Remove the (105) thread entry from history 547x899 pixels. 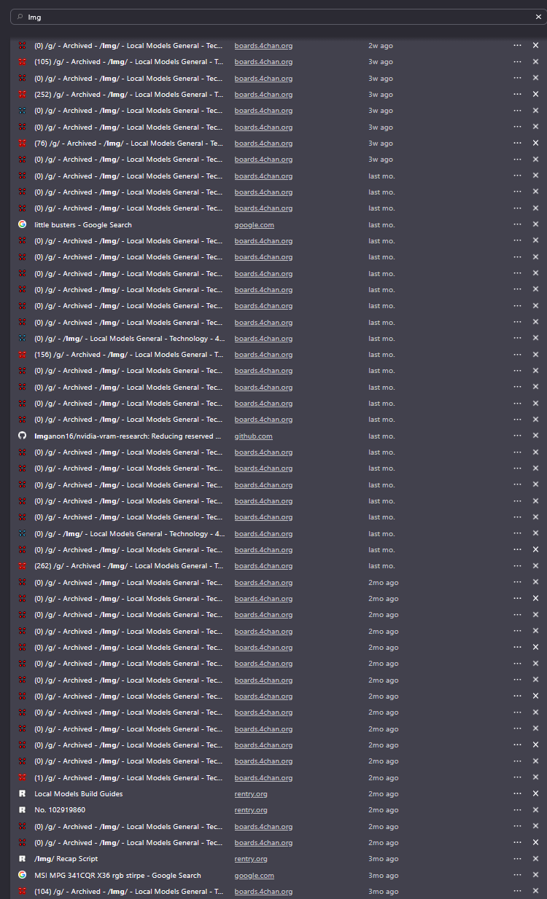pyautogui.click(x=535, y=62)
